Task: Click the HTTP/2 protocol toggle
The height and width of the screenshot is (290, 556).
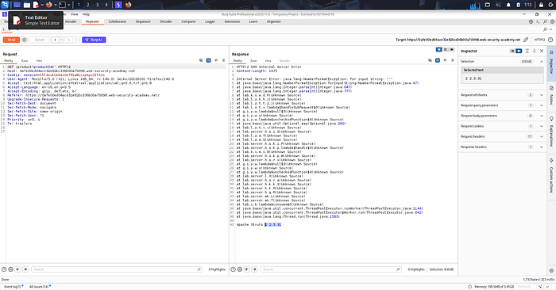Action: click(x=539, y=40)
